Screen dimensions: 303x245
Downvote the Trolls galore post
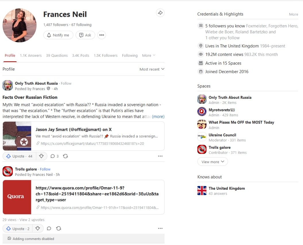click(38, 229)
